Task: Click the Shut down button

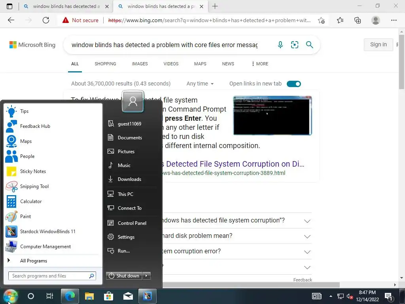Action: pyautogui.click(x=124, y=276)
